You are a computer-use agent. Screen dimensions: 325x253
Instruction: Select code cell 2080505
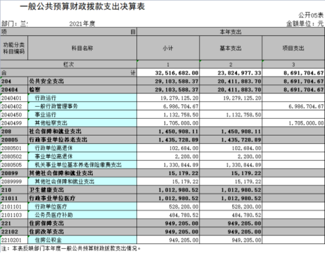[x=14, y=164]
